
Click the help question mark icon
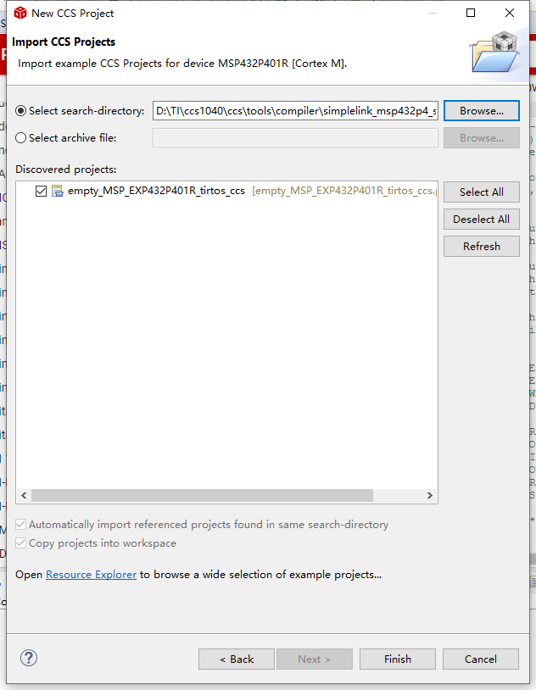click(x=29, y=659)
